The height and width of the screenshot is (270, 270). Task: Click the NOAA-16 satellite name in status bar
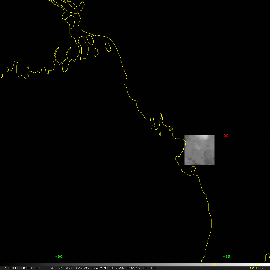31,268
